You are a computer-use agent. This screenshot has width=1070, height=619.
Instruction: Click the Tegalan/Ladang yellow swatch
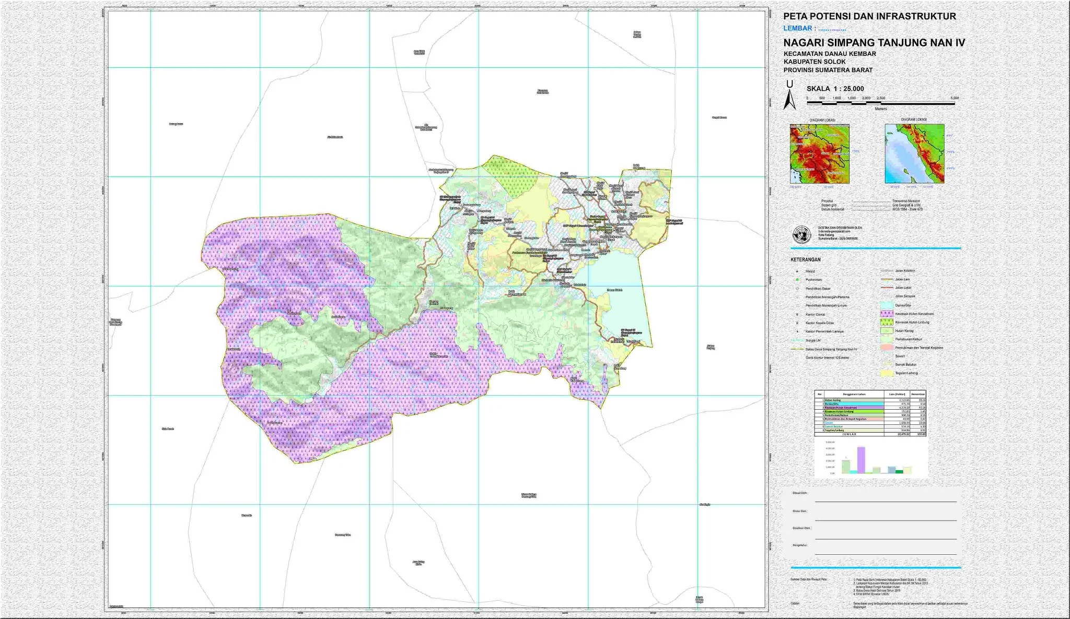pyautogui.click(x=887, y=373)
